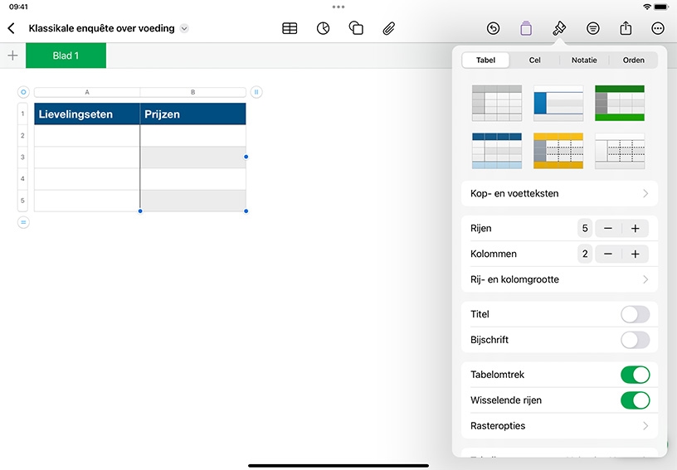Tap the document title Klassikale enquête over voeding
The height and width of the screenshot is (470, 677).
pyautogui.click(x=101, y=28)
